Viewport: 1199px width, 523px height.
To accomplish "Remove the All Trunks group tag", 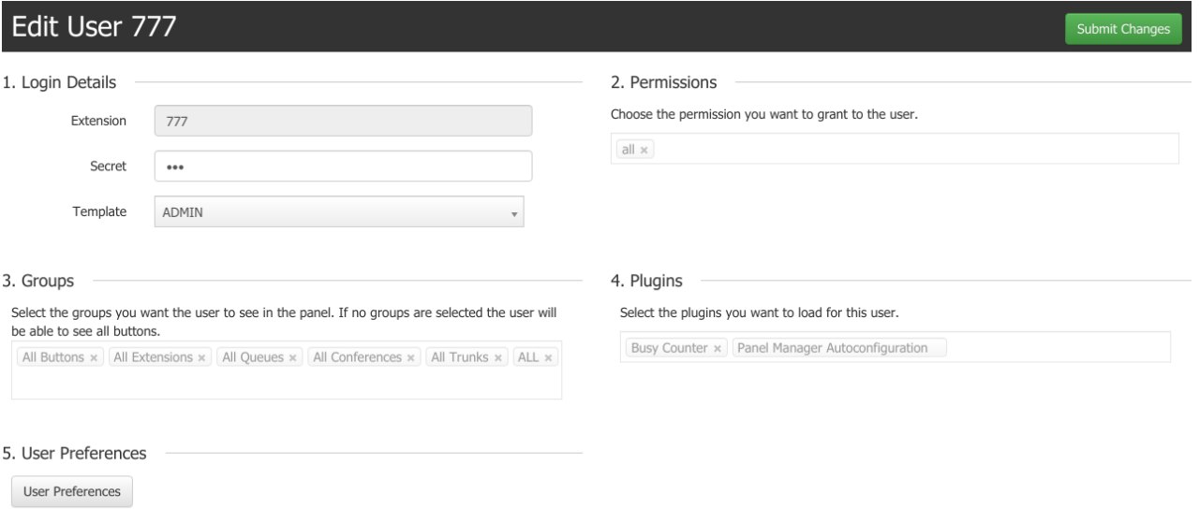I will [x=498, y=358].
